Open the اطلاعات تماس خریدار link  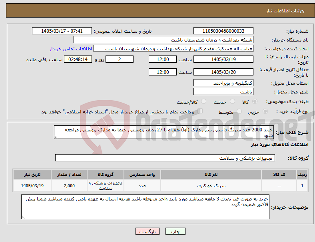click(71, 49)
